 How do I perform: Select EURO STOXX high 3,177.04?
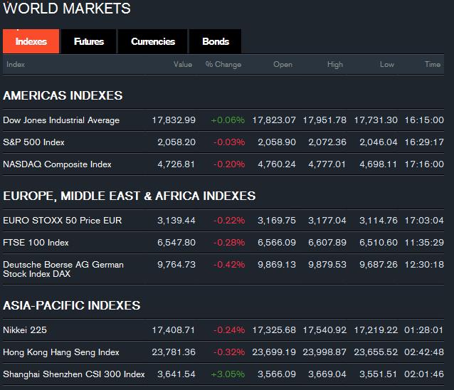(x=327, y=221)
